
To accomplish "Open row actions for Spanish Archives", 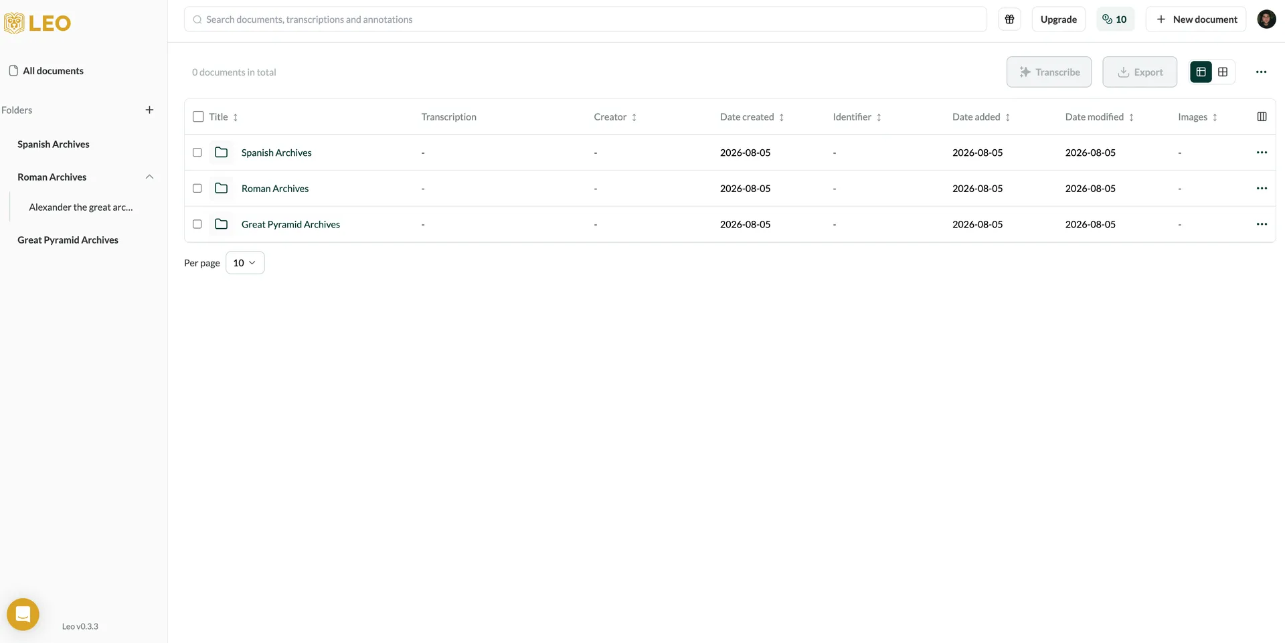I will [1262, 153].
